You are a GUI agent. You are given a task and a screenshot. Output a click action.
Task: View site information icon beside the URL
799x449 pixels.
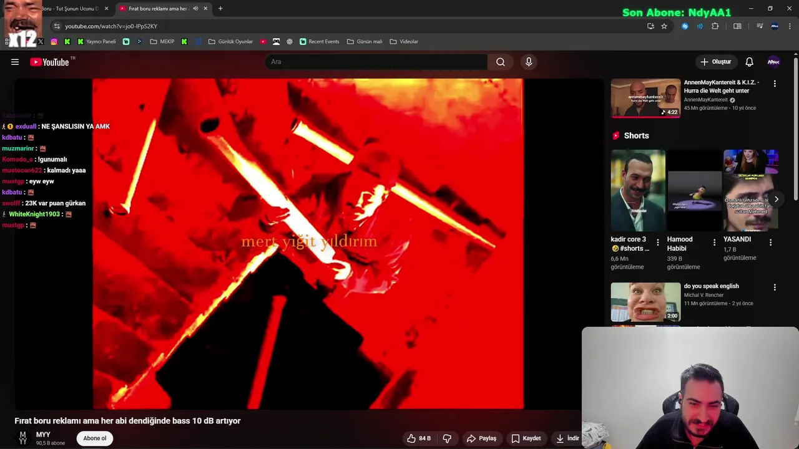57,26
